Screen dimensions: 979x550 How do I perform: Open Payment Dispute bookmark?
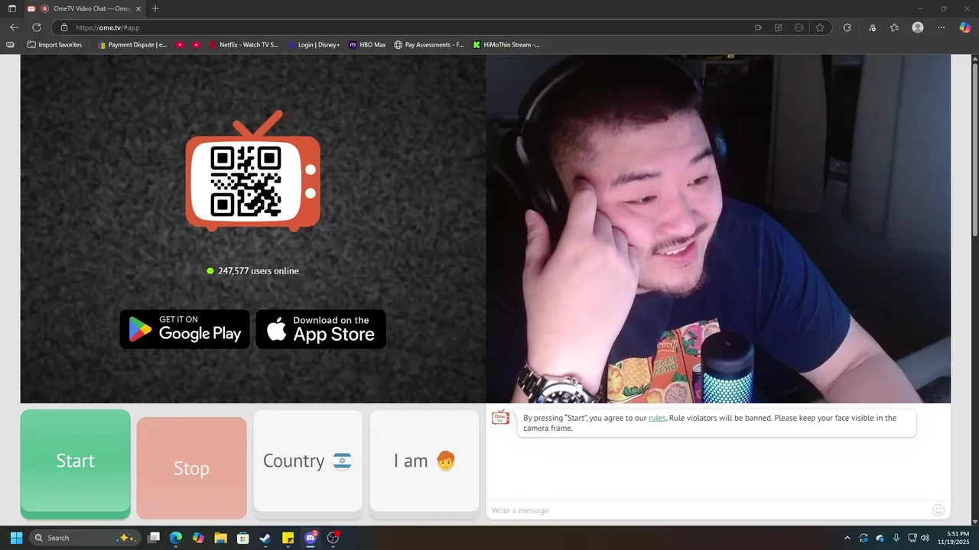pyautogui.click(x=132, y=44)
